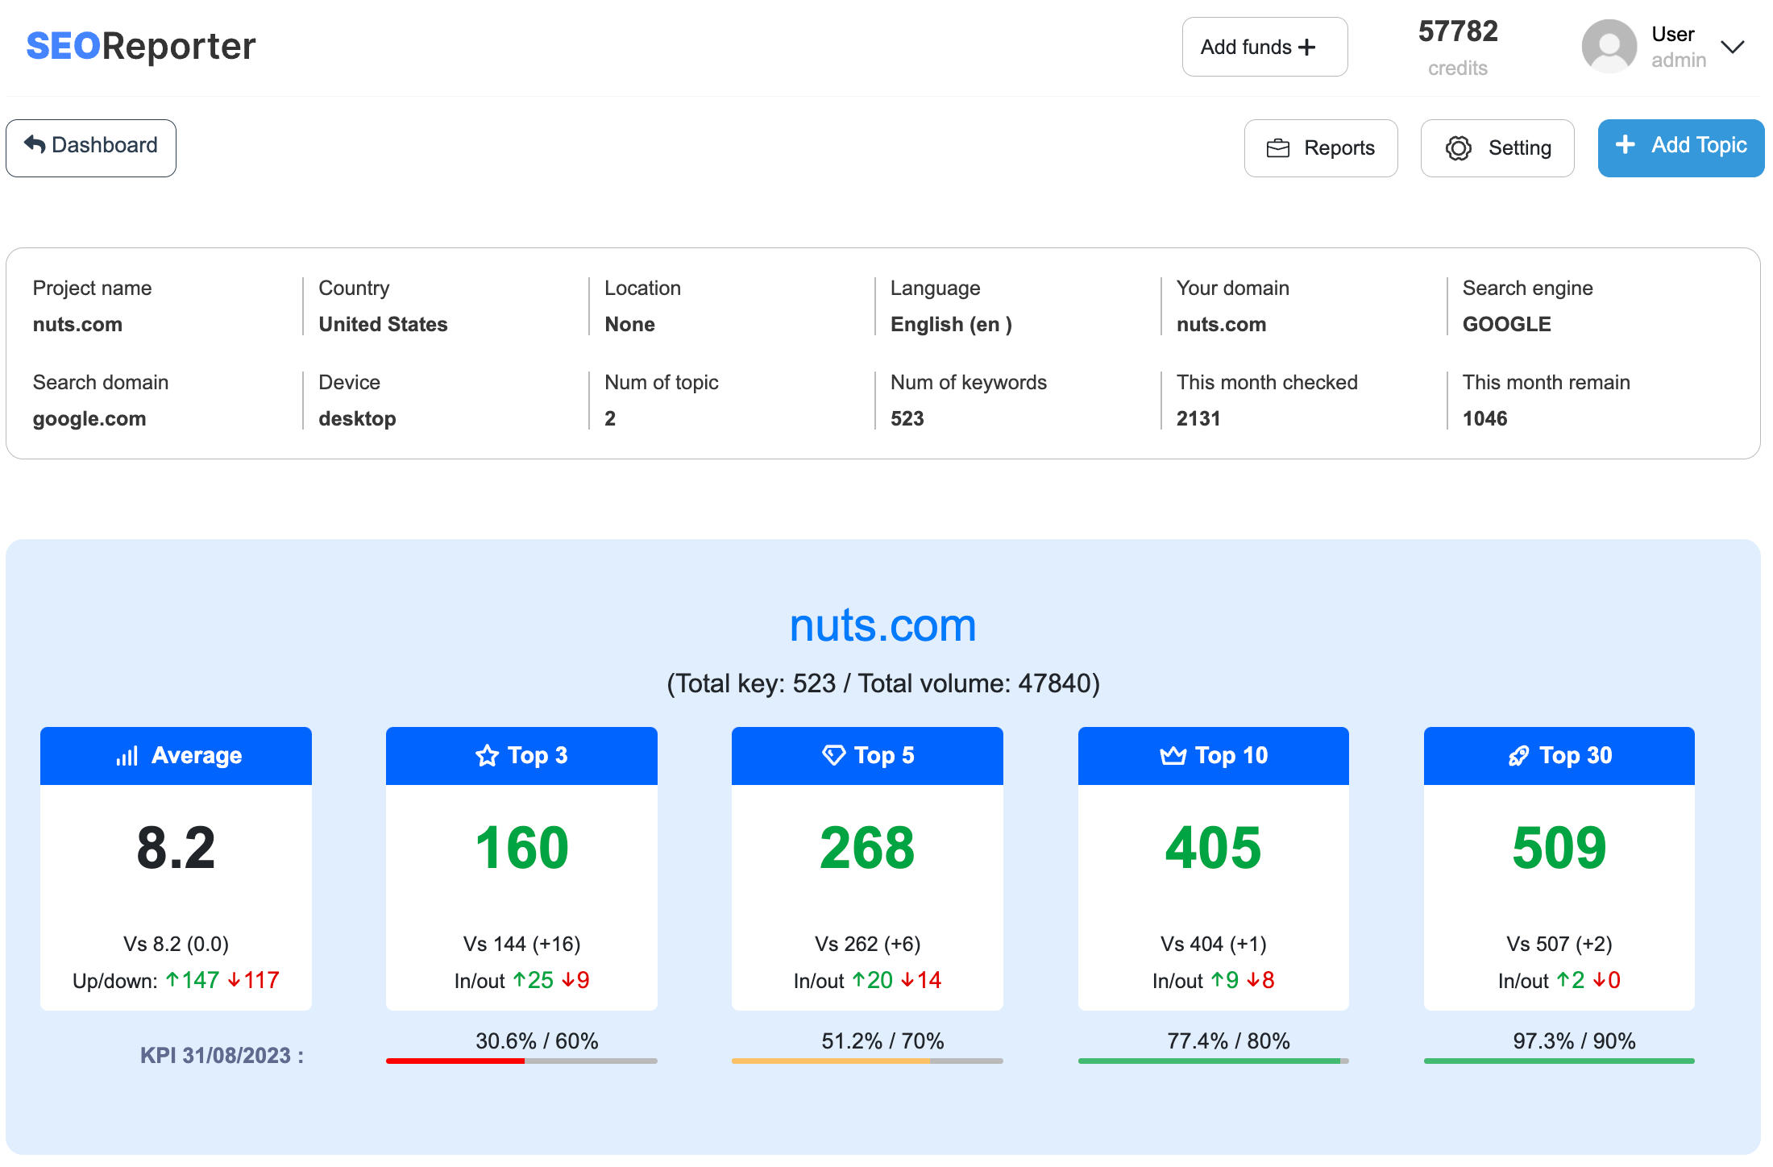Click the SEOReporter logo

coord(141,46)
